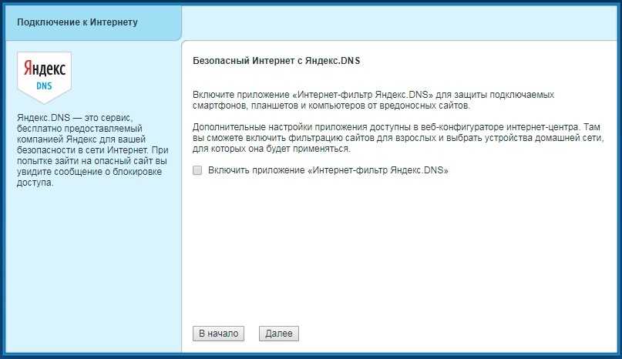Open the «Подключение к Интернету» tab
Image resolution: width=622 pixels, height=359 pixels.
[78, 22]
